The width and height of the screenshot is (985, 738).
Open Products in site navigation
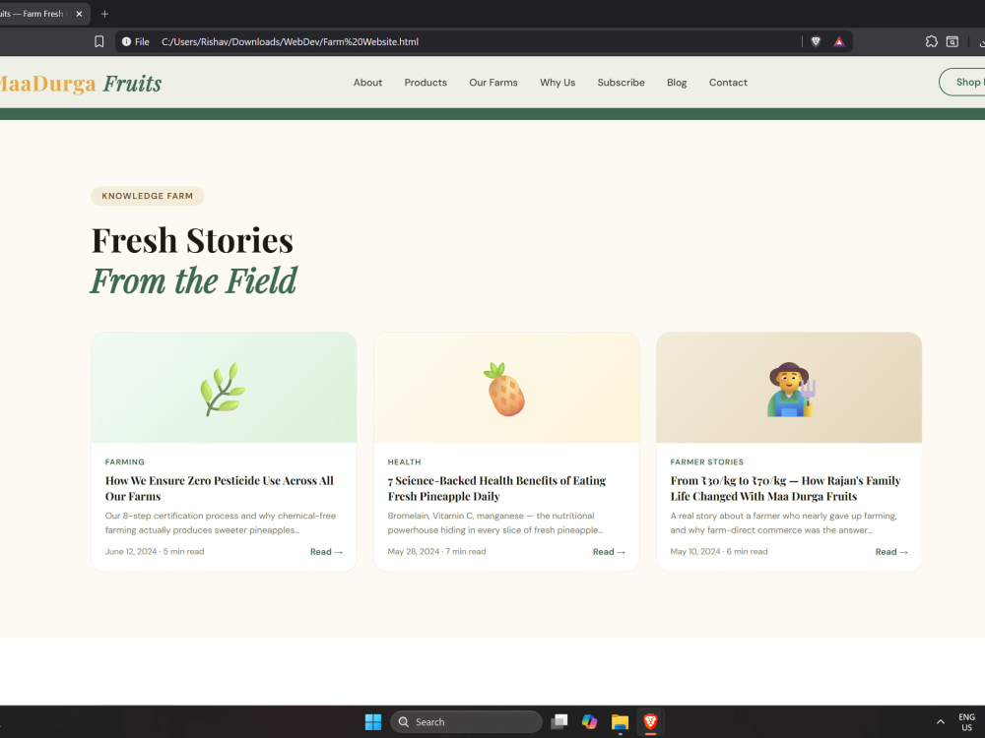pos(426,83)
